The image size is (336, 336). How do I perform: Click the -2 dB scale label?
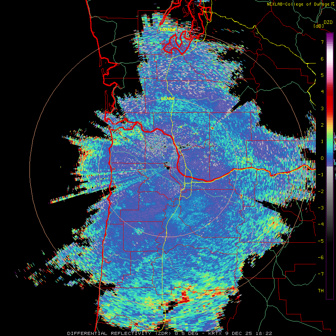tap(321, 192)
